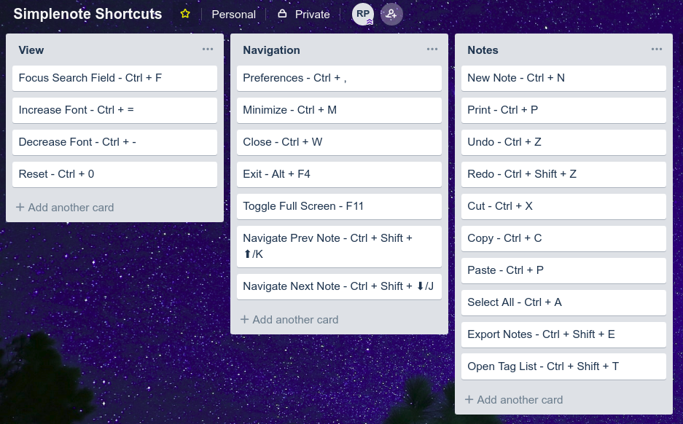Click the board title to rename it
The image size is (683, 424).
point(87,13)
